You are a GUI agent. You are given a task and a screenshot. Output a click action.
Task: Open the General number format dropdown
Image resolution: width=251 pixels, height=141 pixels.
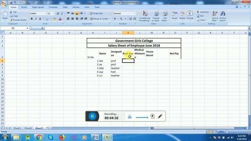tap(135, 13)
